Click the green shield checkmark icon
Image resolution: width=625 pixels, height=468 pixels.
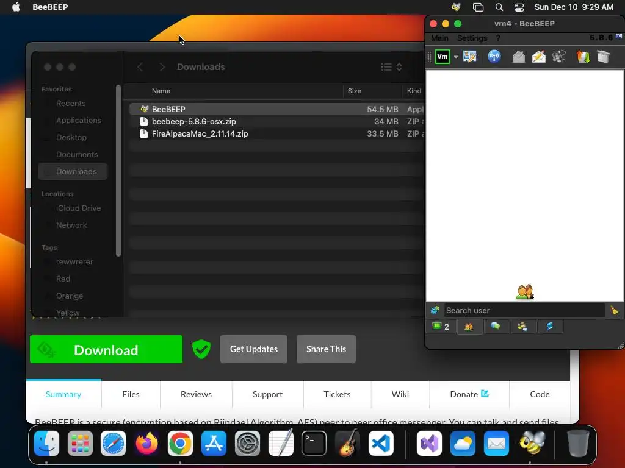click(x=201, y=349)
